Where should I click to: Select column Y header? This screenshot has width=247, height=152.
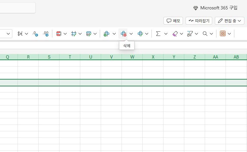point(174,57)
